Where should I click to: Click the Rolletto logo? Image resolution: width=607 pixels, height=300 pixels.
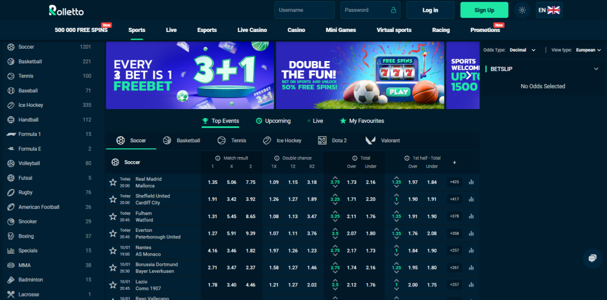68,10
